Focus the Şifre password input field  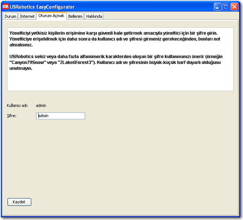pos(61,116)
